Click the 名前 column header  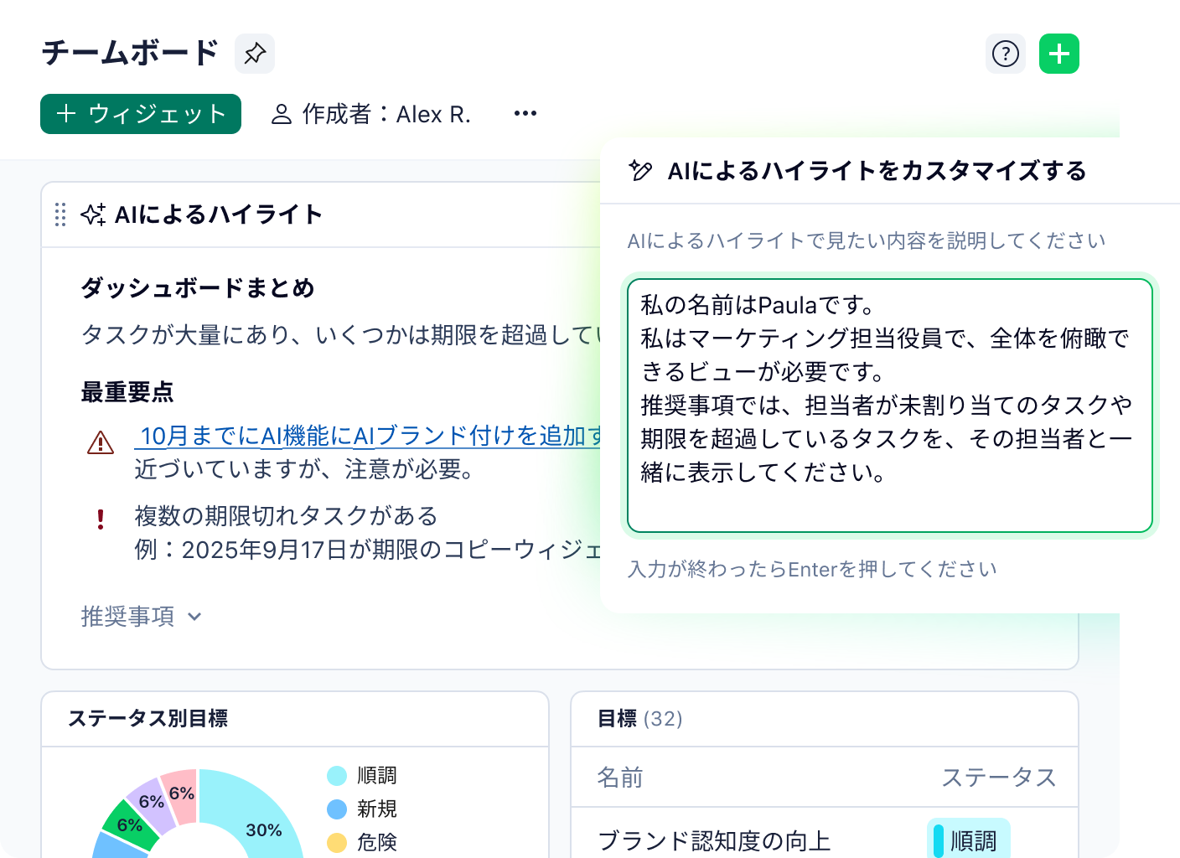(620, 778)
